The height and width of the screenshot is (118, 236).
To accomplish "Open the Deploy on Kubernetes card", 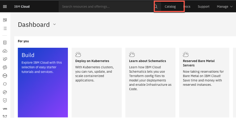I will pyautogui.click(x=97, y=82).
